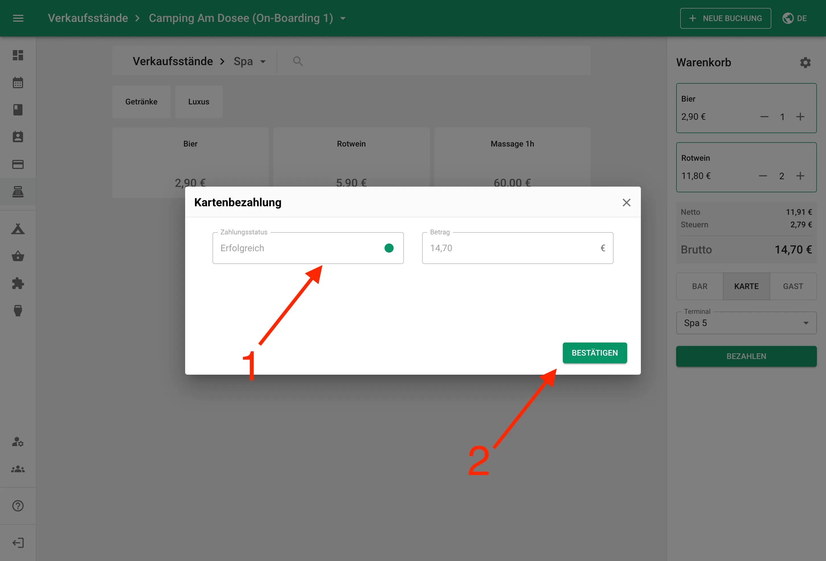This screenshot has height=561, width=826.
Task: Increase Bier quantity with plus
Action: [x=800, y=117]
